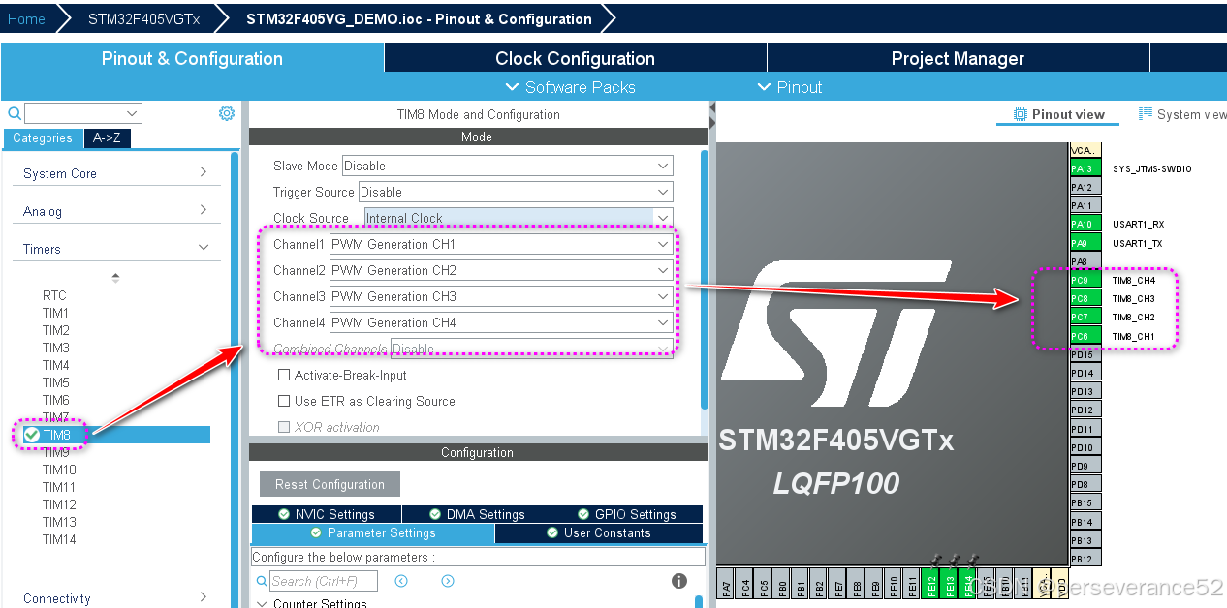
Task: Click the search magnifier icon in categories panel
Action: [14, 113]
